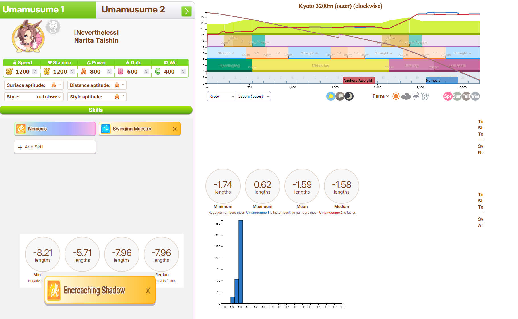Click the Final leg phase segment
The height and width of the screenshot is (319, 518).
[412, 66]
